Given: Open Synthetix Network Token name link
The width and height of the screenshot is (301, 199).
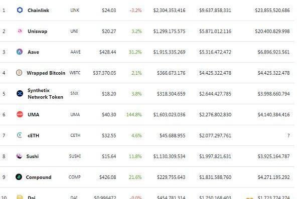Looking at the screenshot, I should click(45, 94).
